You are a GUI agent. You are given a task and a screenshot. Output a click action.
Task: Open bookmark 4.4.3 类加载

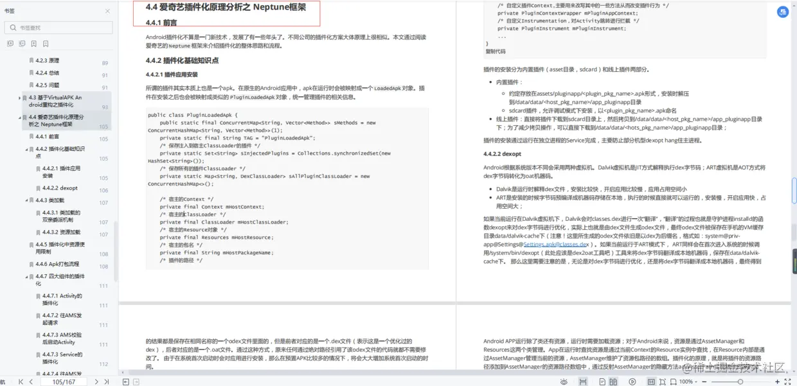[x=50, y=200]
